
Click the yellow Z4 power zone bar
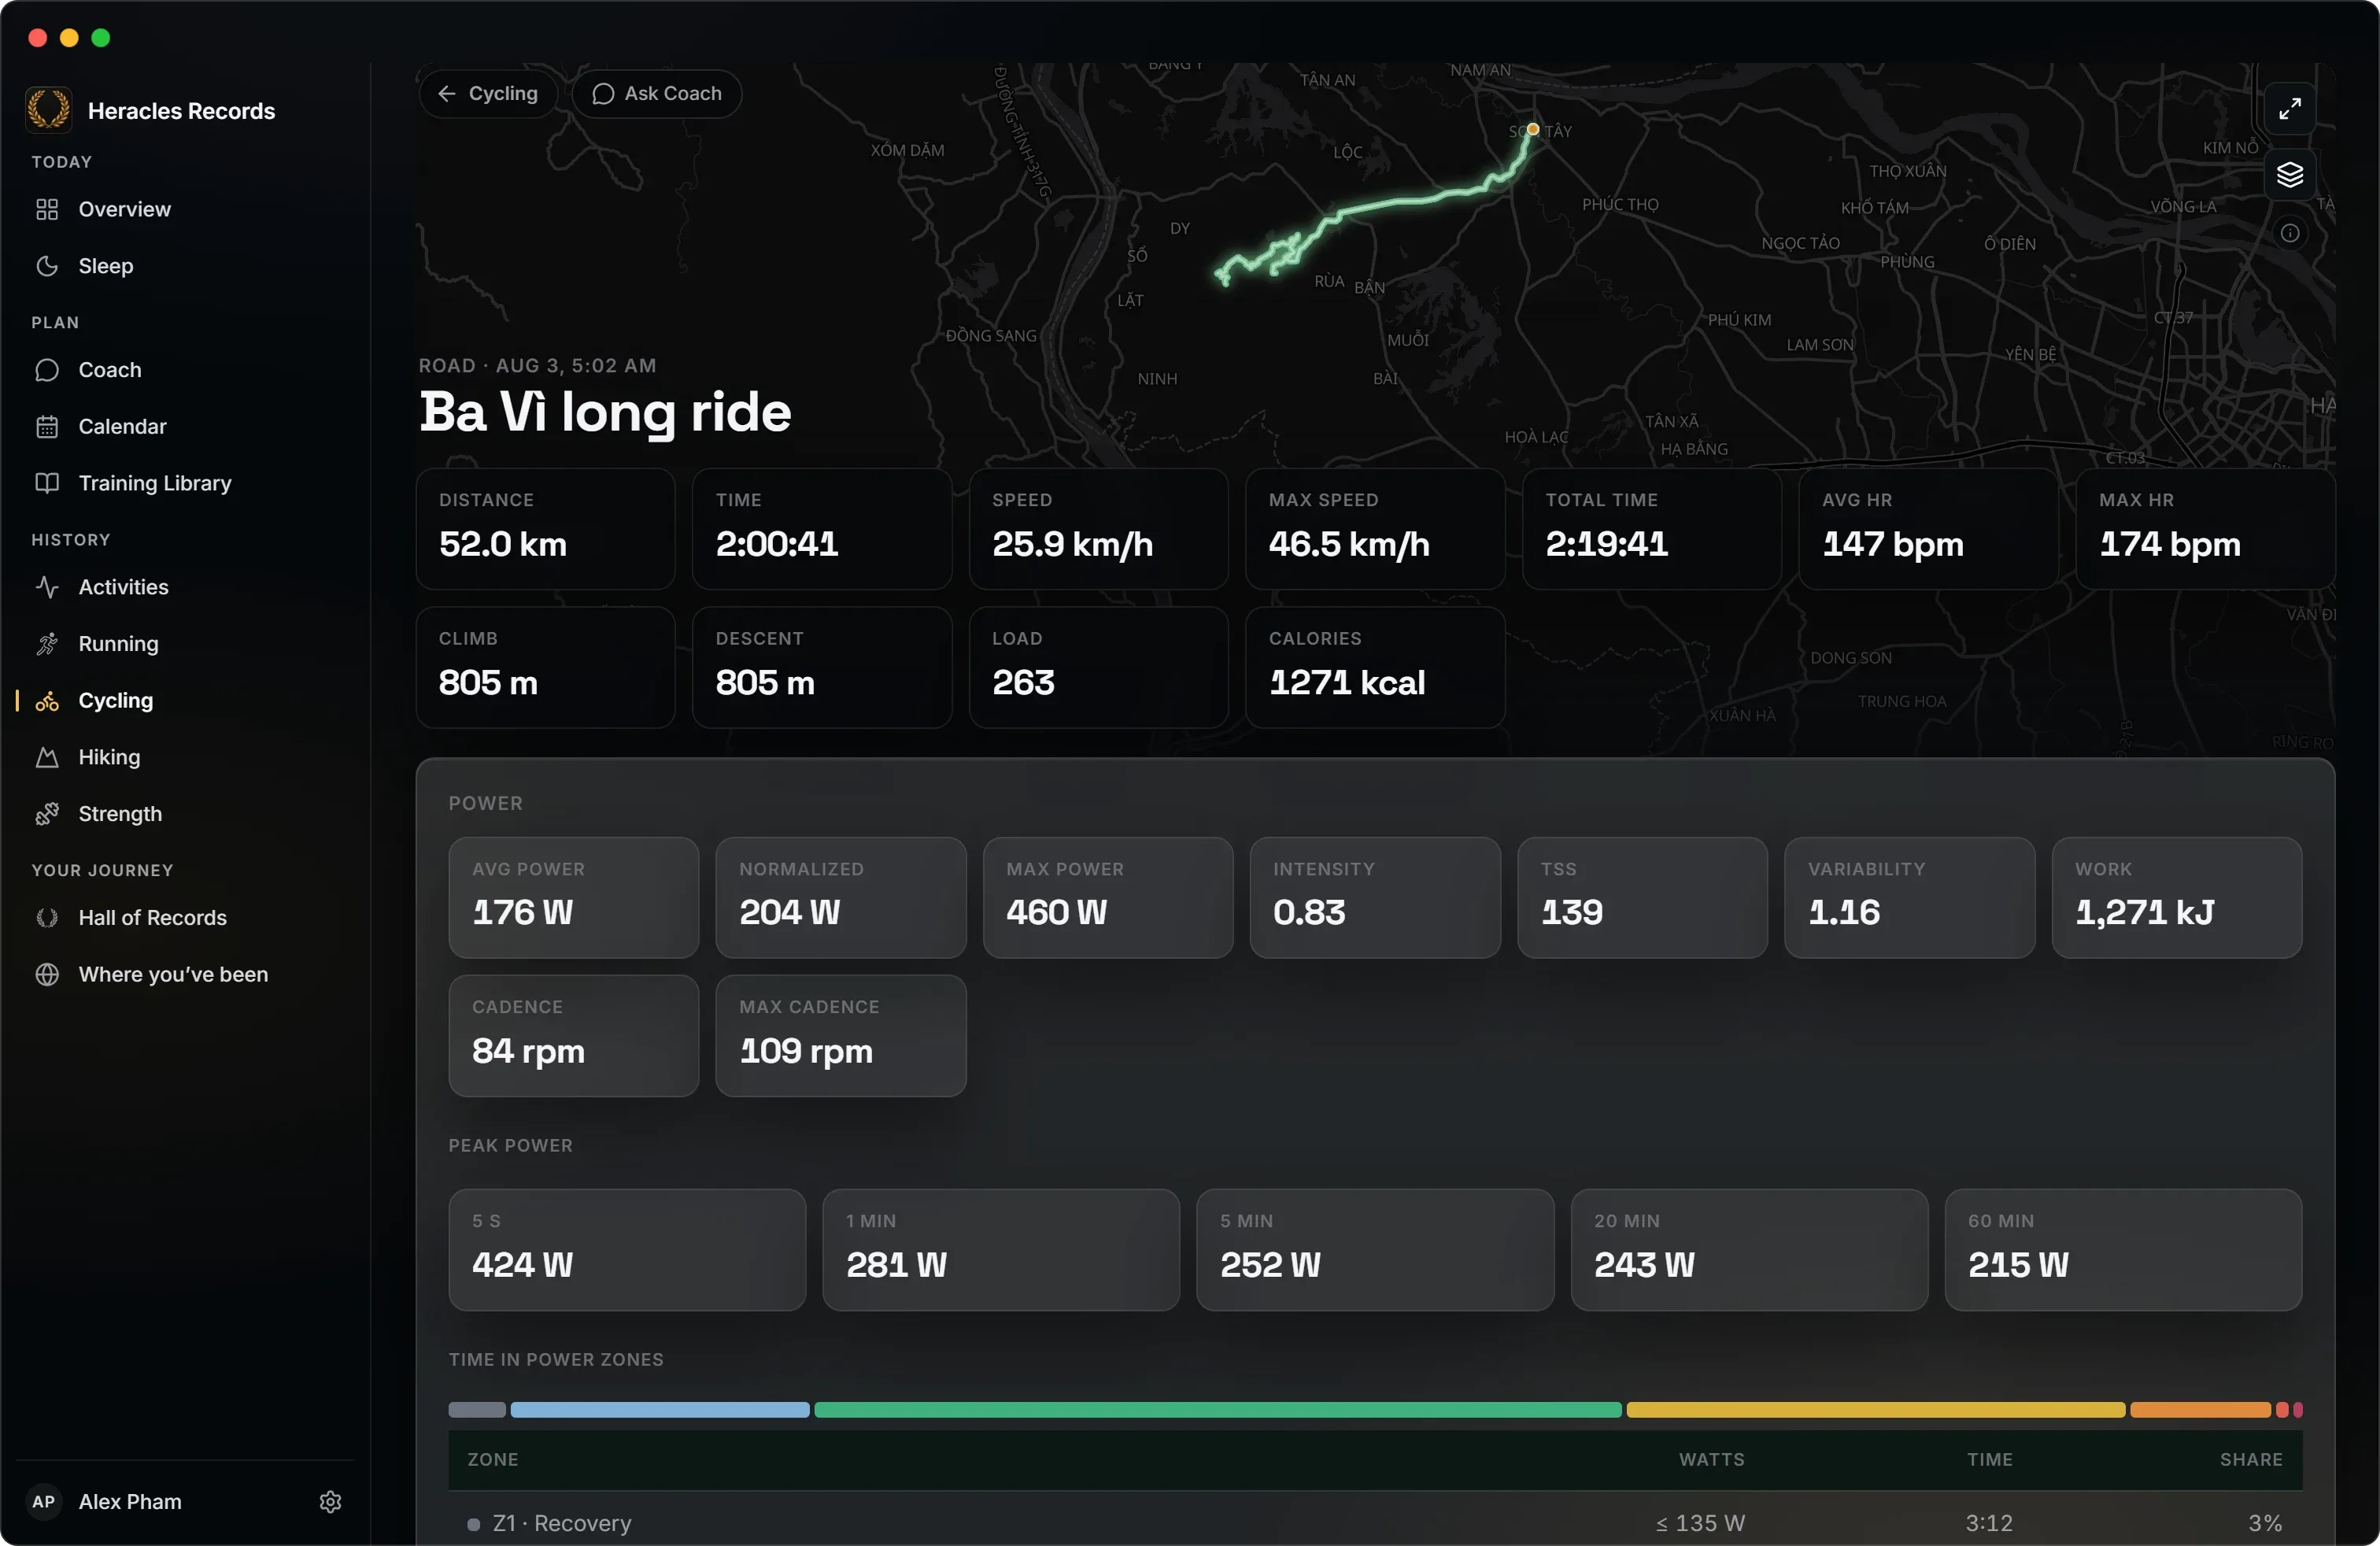(x=1876, y=1410)
